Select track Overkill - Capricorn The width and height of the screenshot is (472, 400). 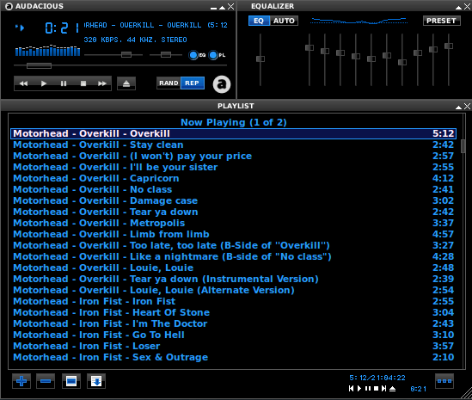(x=233, y=178)
